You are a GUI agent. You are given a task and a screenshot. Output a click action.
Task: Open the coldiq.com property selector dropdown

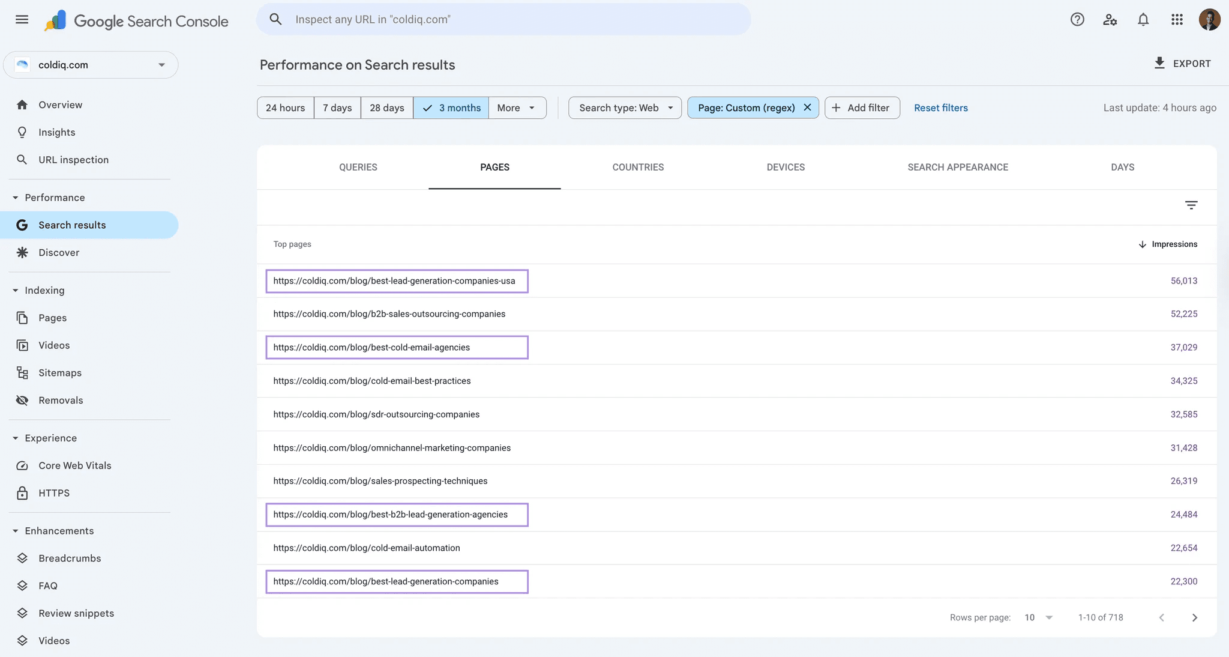tap(91, 65)
